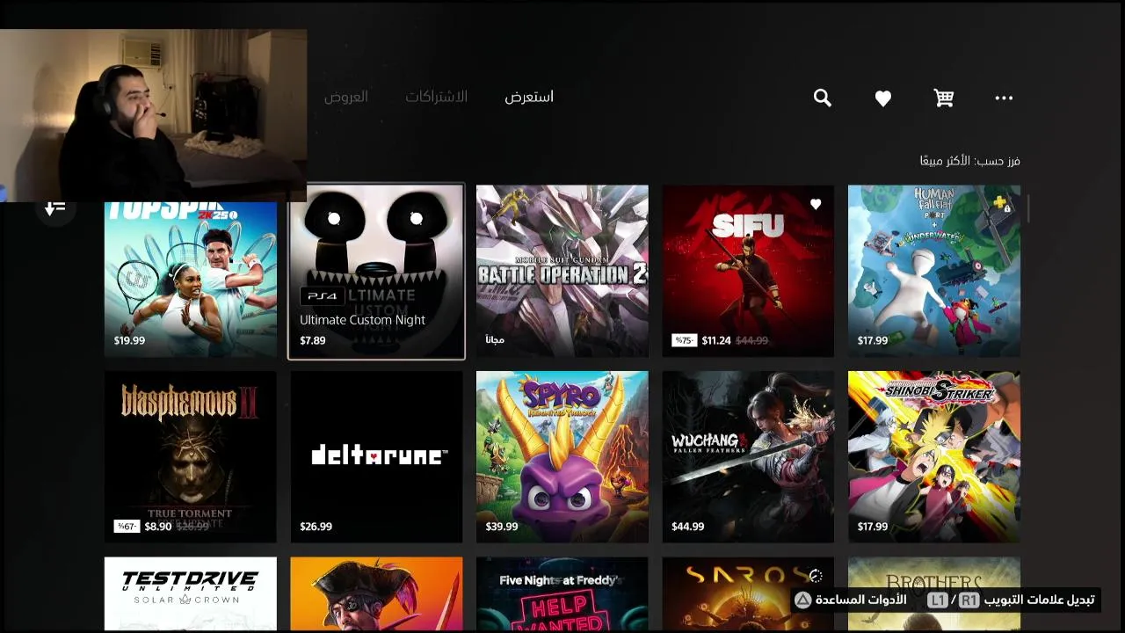The height and width of the screenshot is (633, 1125).
Task: Open the Blasphemous II game tile
Action: pos(191,457)
